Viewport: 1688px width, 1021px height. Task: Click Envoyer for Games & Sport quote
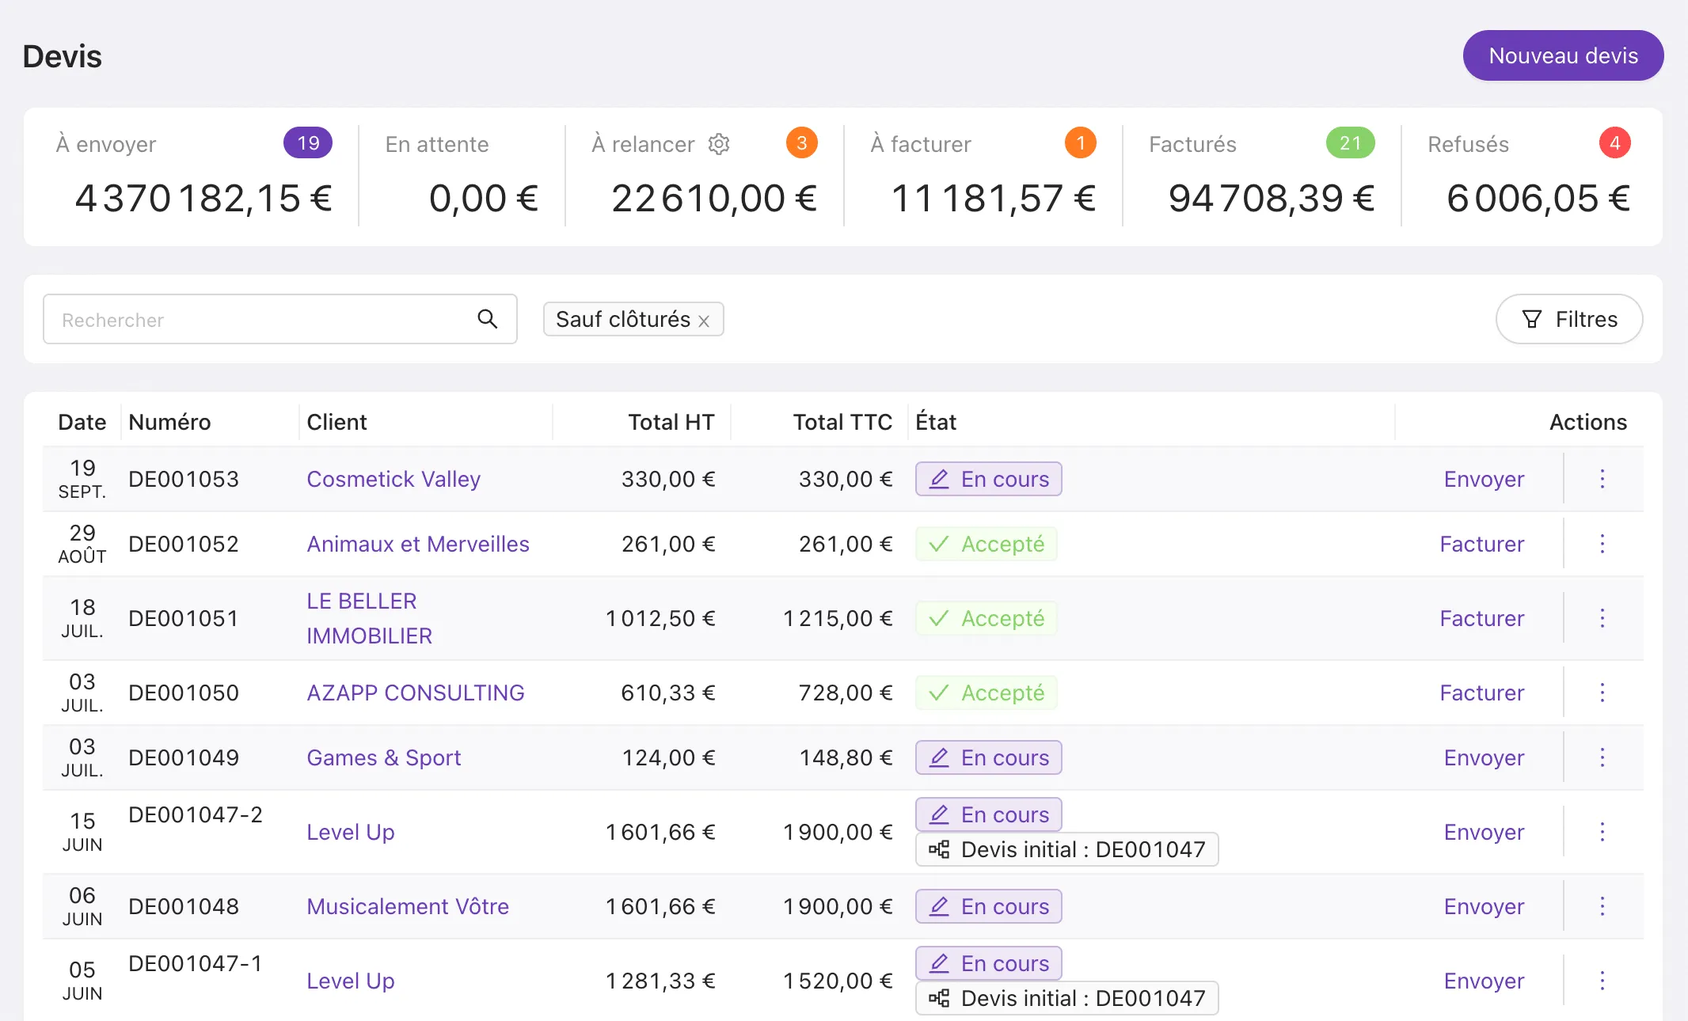[1484, 757]
